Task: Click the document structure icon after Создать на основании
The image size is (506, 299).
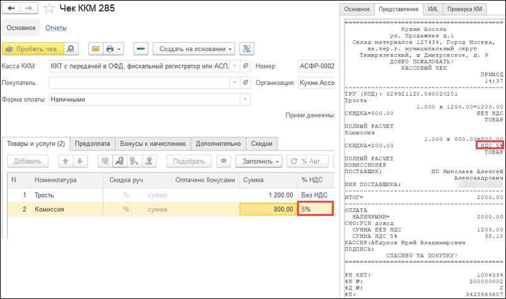Action: click(247, 49)
